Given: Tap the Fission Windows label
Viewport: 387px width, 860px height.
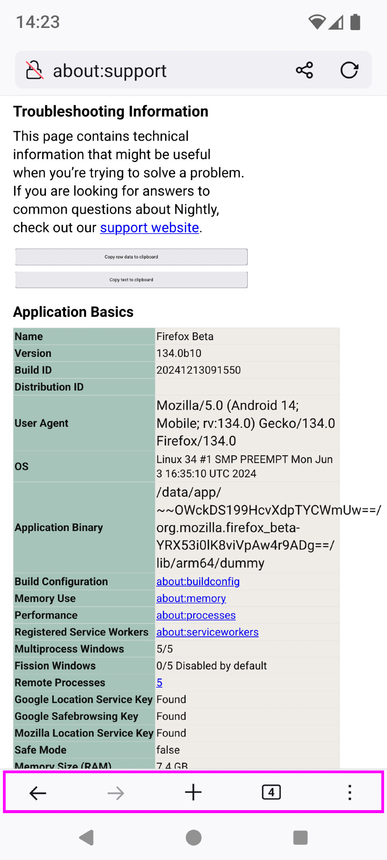Looking at the screenshot, I should 55,666.
